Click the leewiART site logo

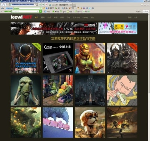coord(21,17)
